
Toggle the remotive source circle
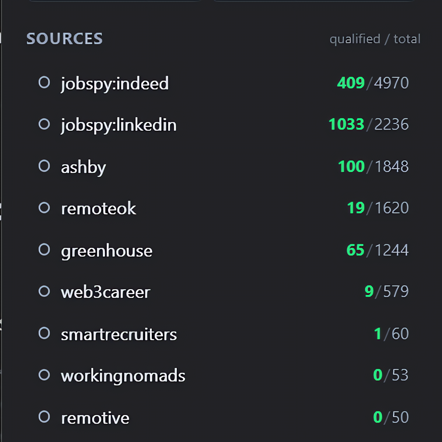click(44, 417)
